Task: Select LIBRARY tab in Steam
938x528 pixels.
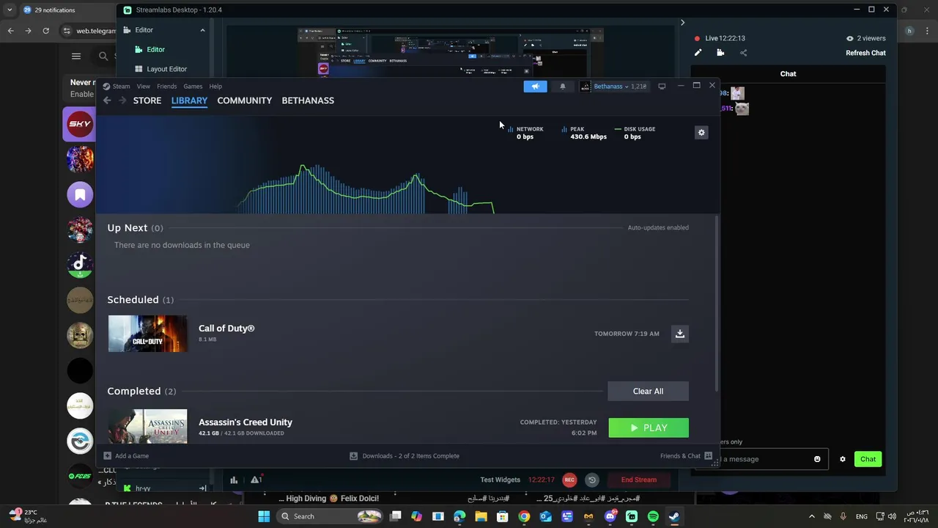Action: pyautogui.click(x=189, y=100)
